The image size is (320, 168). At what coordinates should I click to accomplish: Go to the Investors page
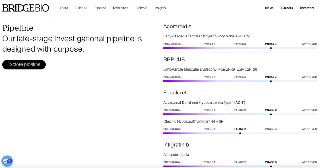[307, 8]
